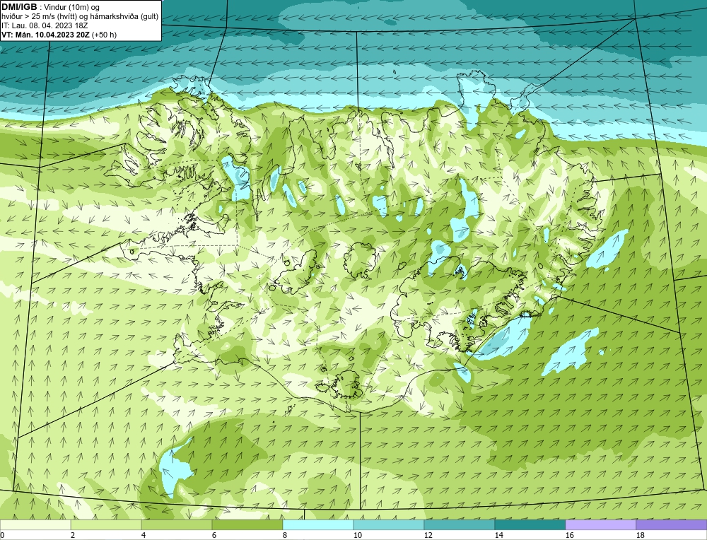Screen dimensions: 707x540
Task: Click the 4–6 m/s green legend swatch
Action: coord(177,524)
